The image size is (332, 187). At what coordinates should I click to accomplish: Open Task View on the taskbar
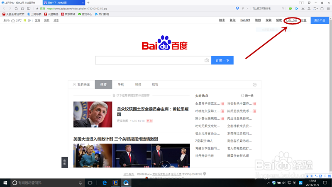pyautogui.click(x=90, y=183)
